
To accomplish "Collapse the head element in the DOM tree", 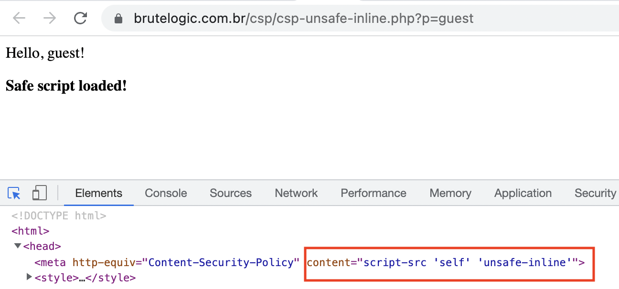I will click(x=18, y=246).
